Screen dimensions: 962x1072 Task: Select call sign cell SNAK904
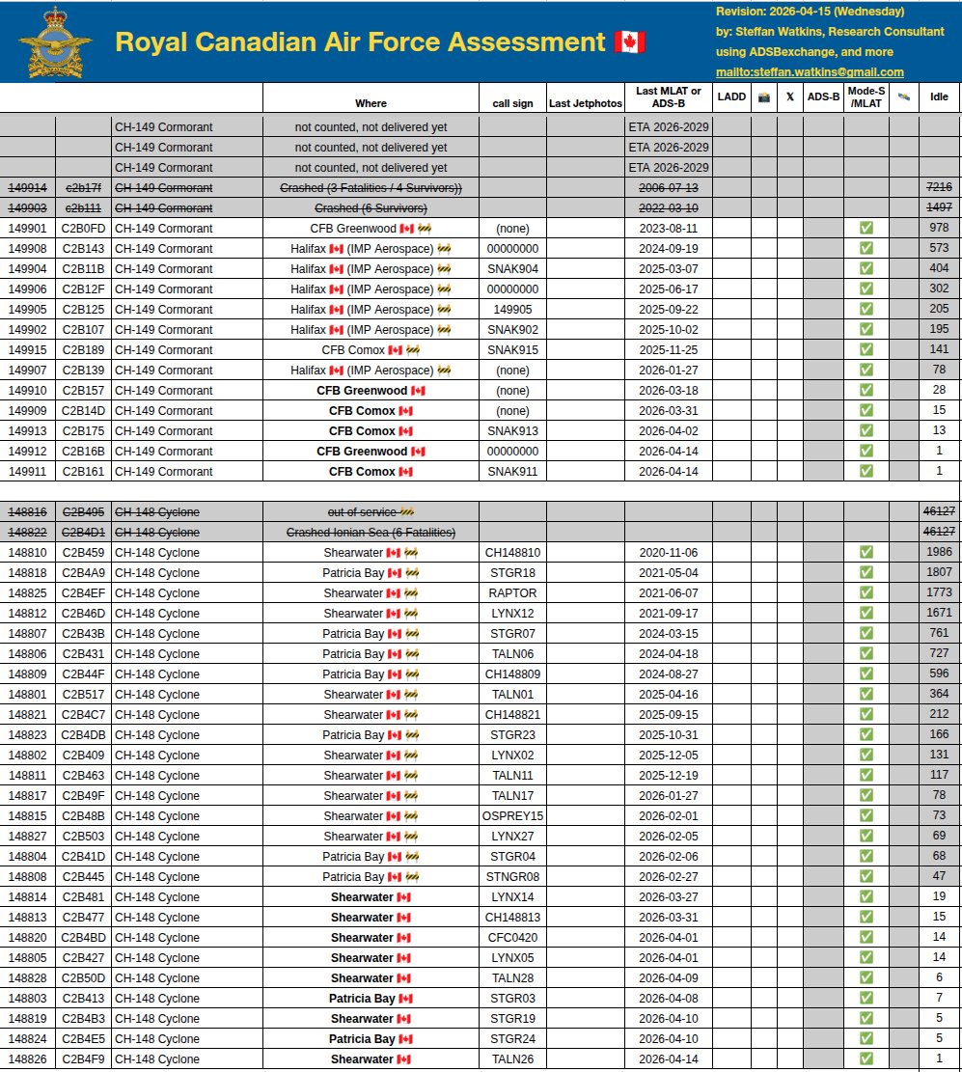click(512, 268)
